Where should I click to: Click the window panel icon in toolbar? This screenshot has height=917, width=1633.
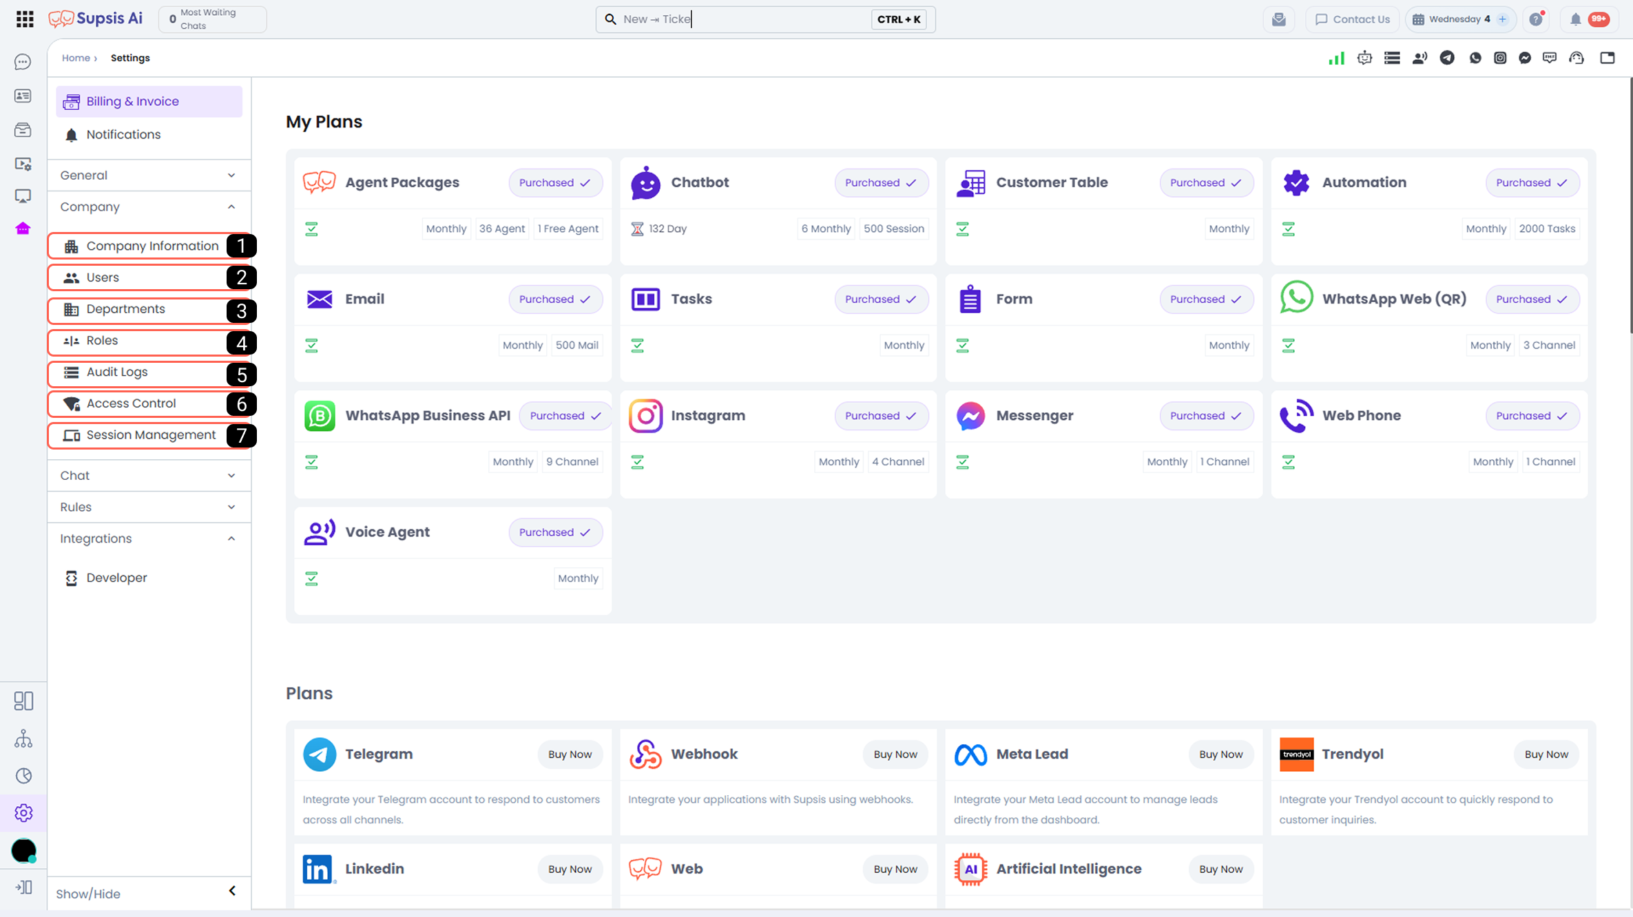(x=1608, y=59)
